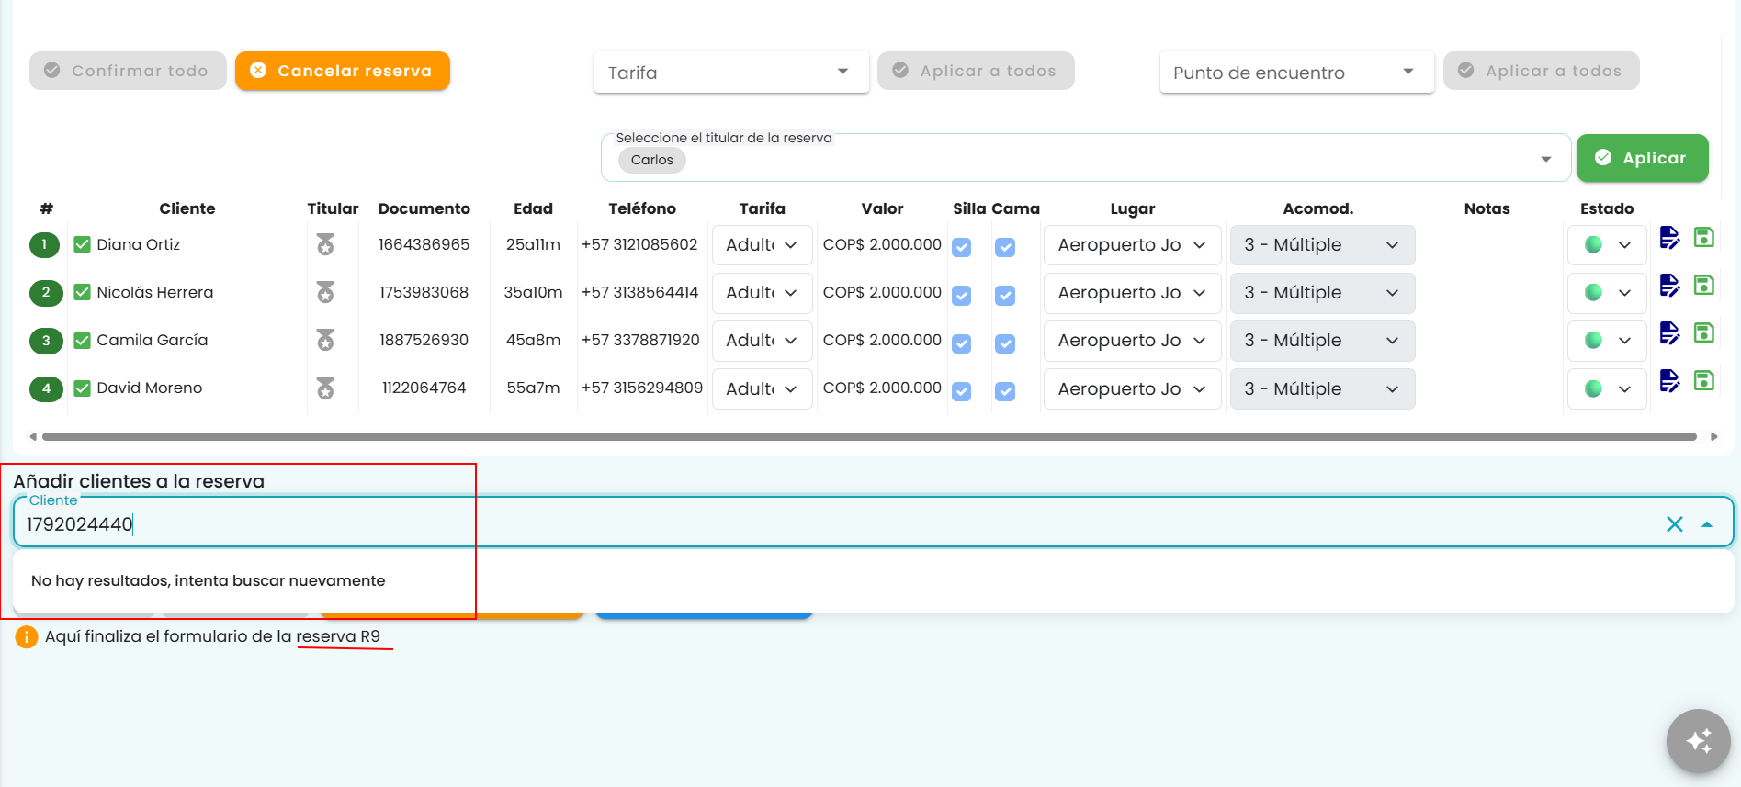The height and width of the screenshot is (787, 1741).
Task: Toggle the Silla checkbox for Diana Ortiz
Action: 961,247
